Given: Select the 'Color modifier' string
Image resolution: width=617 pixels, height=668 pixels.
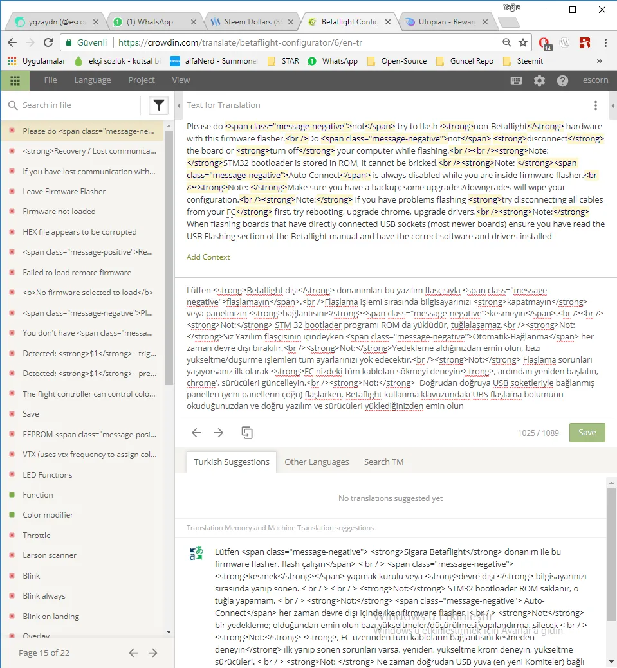Looking at the screenshot, I should click(x=82, y=515).
